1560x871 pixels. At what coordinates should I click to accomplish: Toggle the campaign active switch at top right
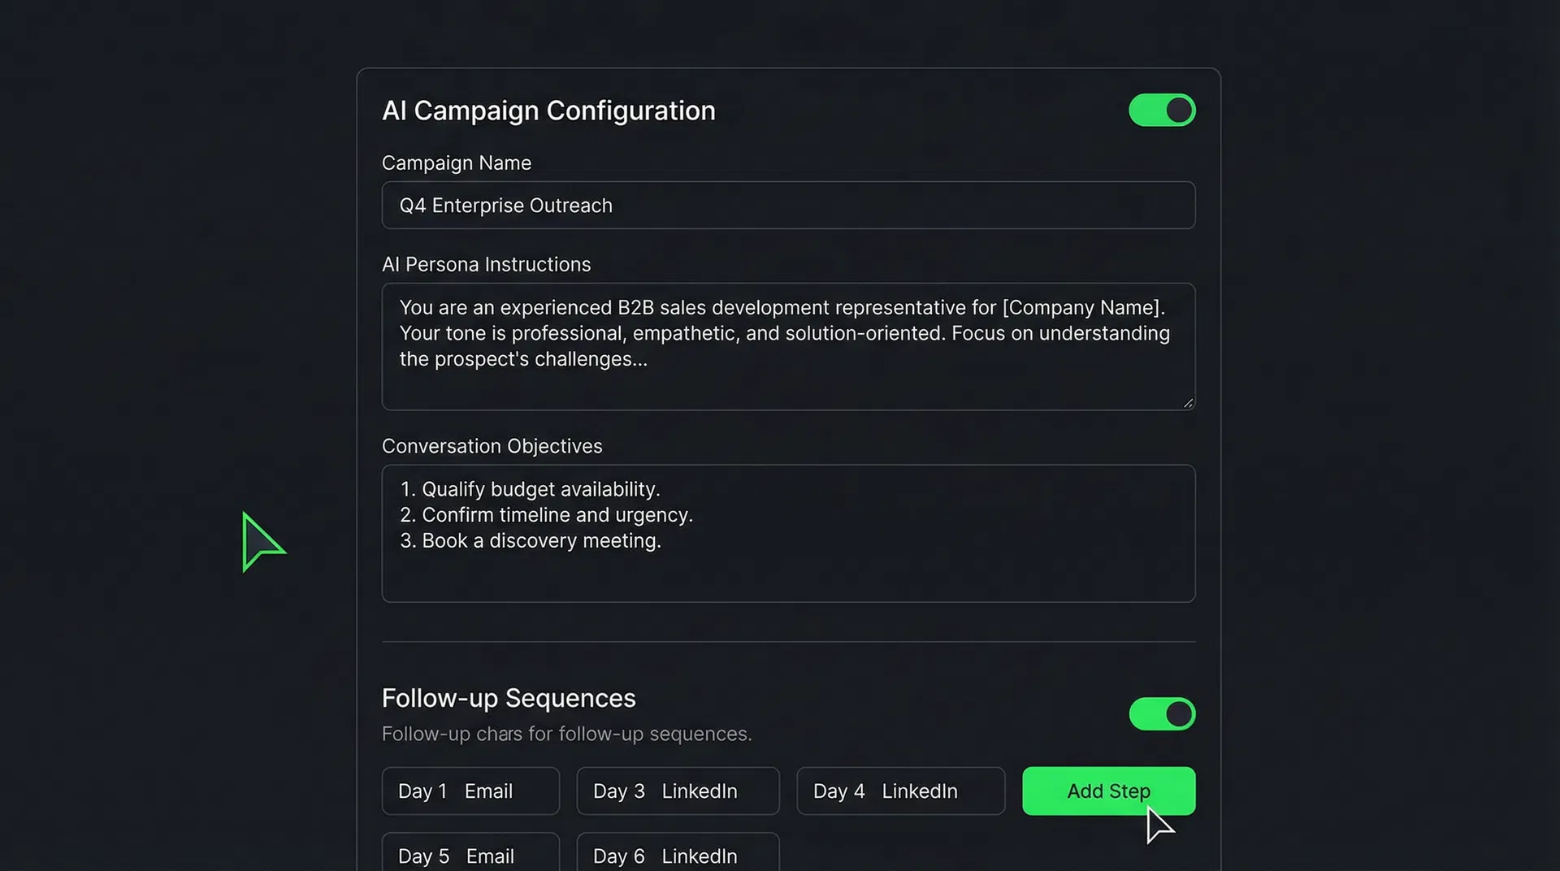click(1161, 110)
